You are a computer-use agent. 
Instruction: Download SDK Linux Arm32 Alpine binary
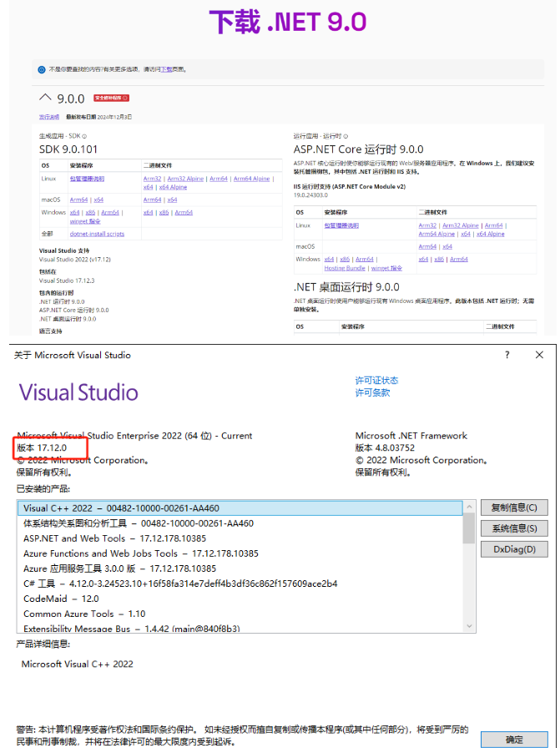185,179
